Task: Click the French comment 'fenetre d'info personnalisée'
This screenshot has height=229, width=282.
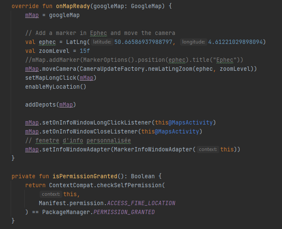Action: pos(83,141)
